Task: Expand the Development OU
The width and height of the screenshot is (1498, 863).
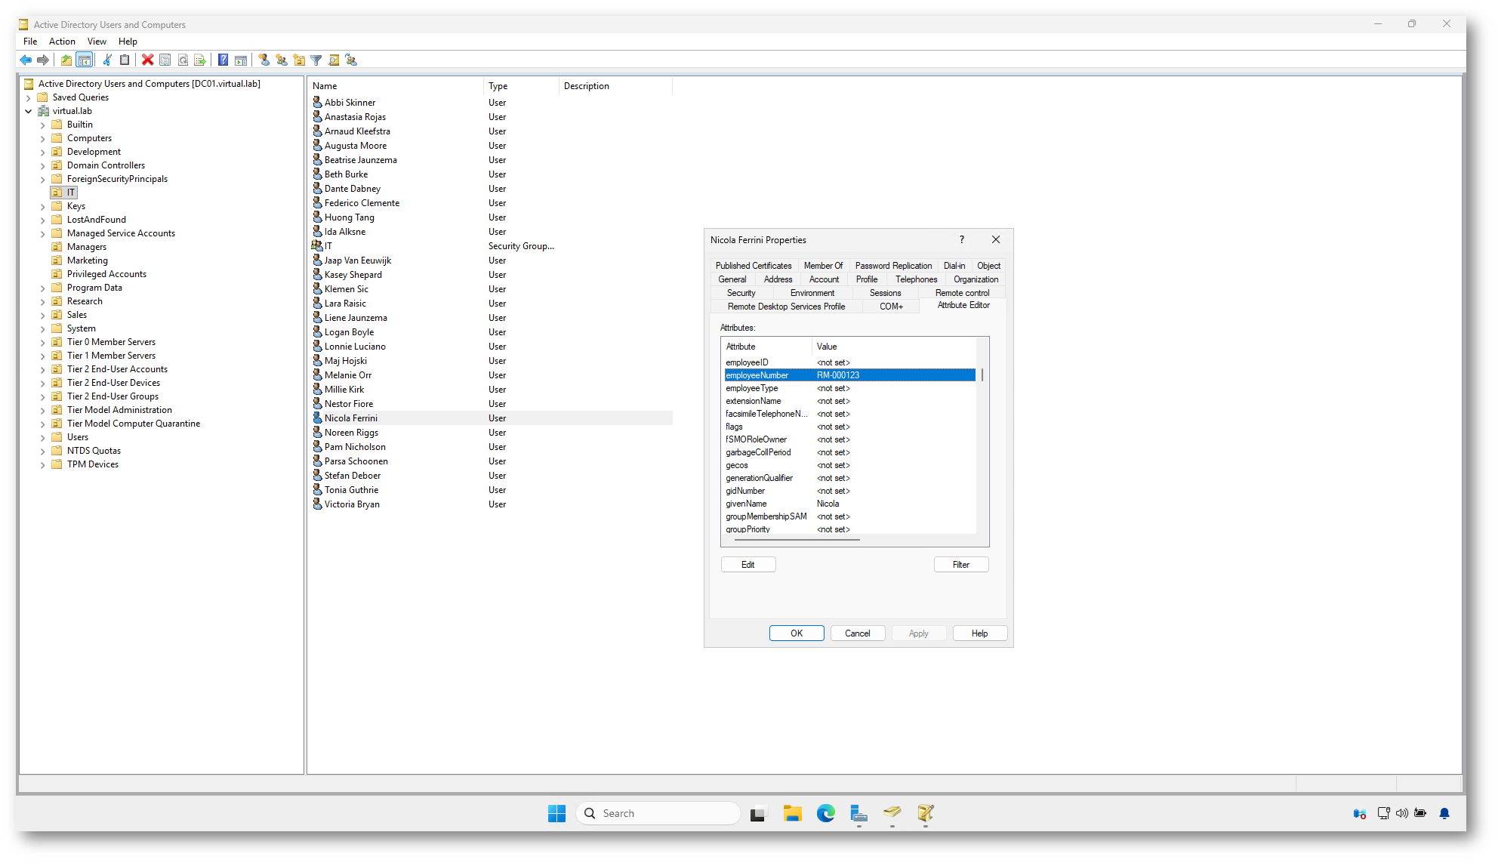Action: (43, 153)
